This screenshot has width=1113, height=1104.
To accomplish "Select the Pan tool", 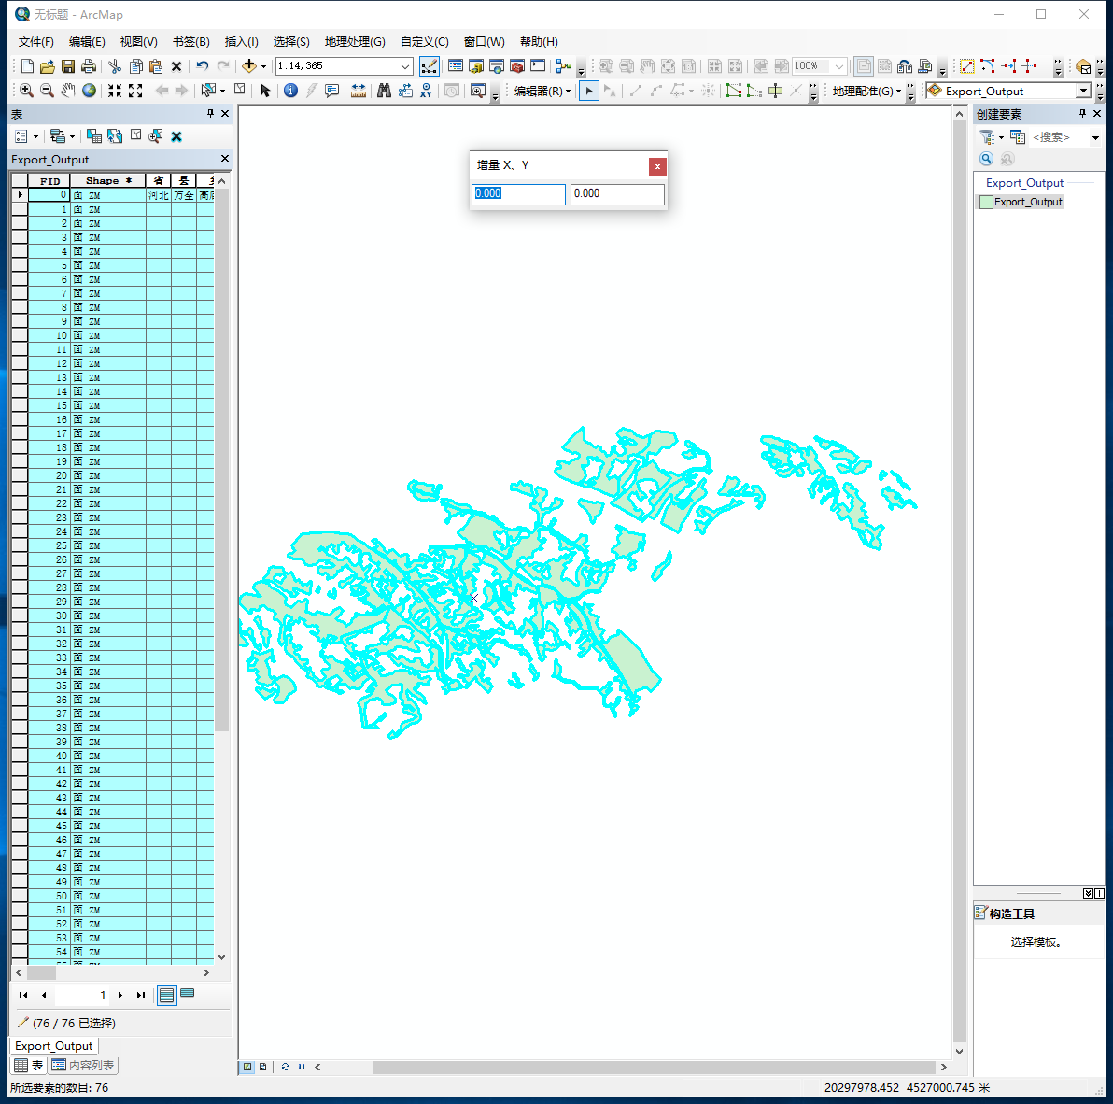I will (x=66, y=90).
